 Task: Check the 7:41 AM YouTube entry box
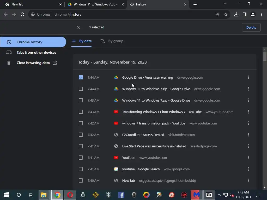[x=81, y=158]
